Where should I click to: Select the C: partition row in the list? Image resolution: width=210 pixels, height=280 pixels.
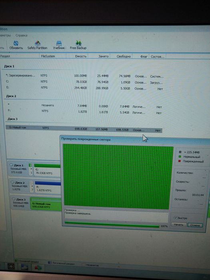pyautogui.click(x=84, y=82)
